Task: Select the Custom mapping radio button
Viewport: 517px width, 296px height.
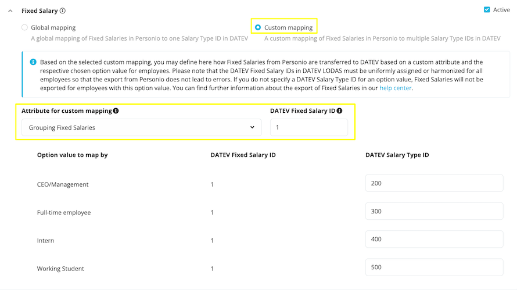Action: click(258, 27)
